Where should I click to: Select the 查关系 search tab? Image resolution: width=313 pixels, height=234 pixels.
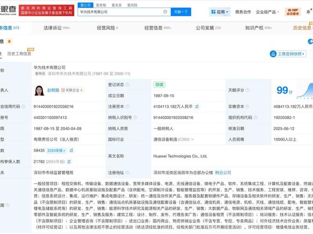pyautogui.click(x=117, y=5)
